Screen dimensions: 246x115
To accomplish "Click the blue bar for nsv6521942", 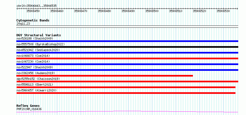I will tap(127, 53).
